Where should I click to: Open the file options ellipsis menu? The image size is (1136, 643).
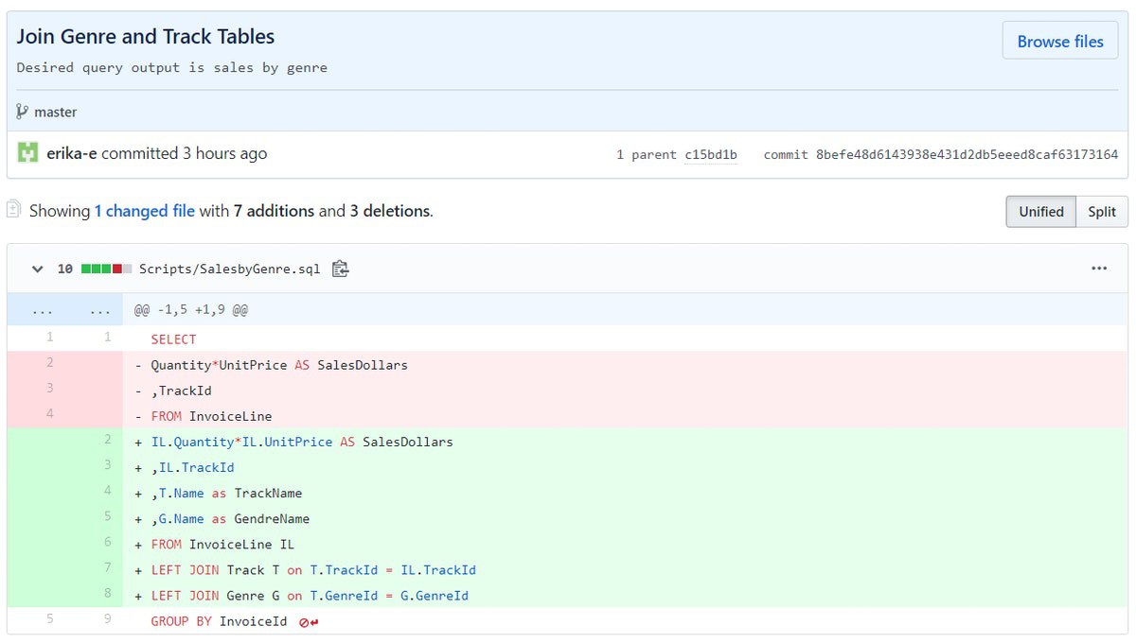pos(1098,269)
